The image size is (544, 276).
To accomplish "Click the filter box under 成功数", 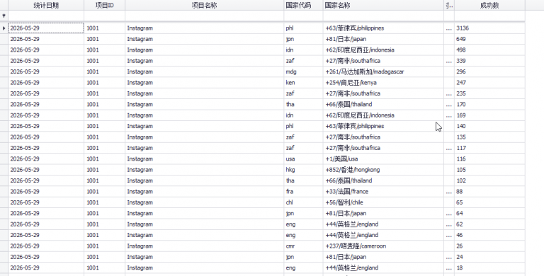I will point(489,16).
